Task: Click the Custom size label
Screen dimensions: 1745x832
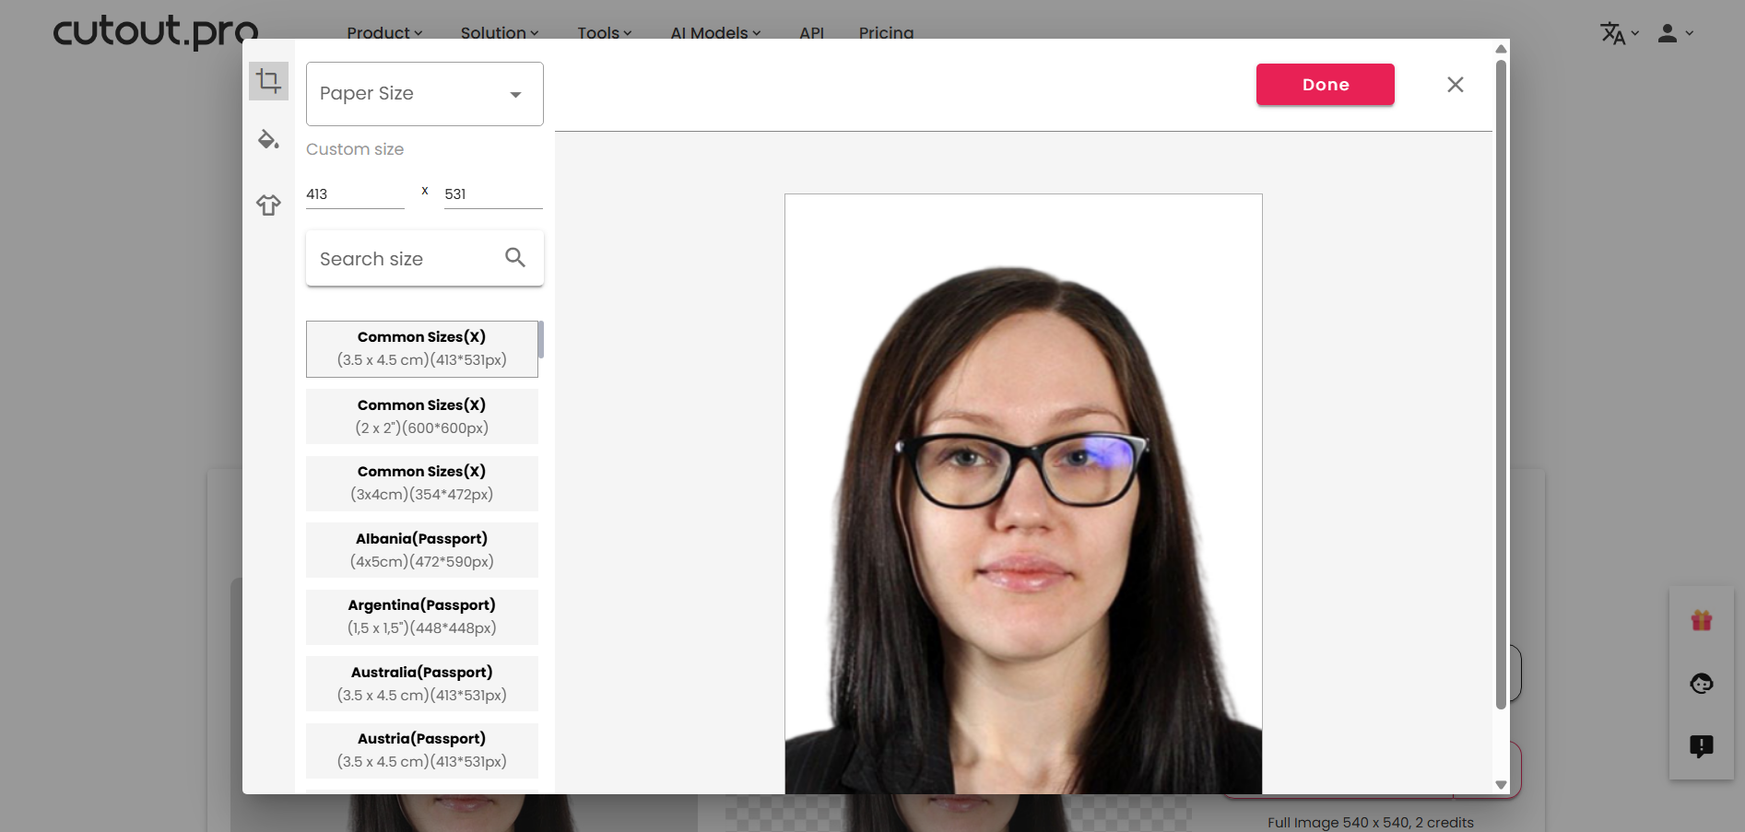Action: click(355, 149)
